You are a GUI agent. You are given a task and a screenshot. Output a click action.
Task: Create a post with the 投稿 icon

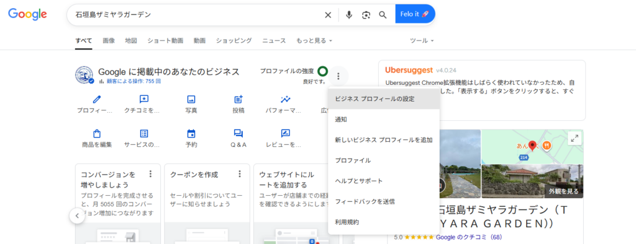(238, 99)
